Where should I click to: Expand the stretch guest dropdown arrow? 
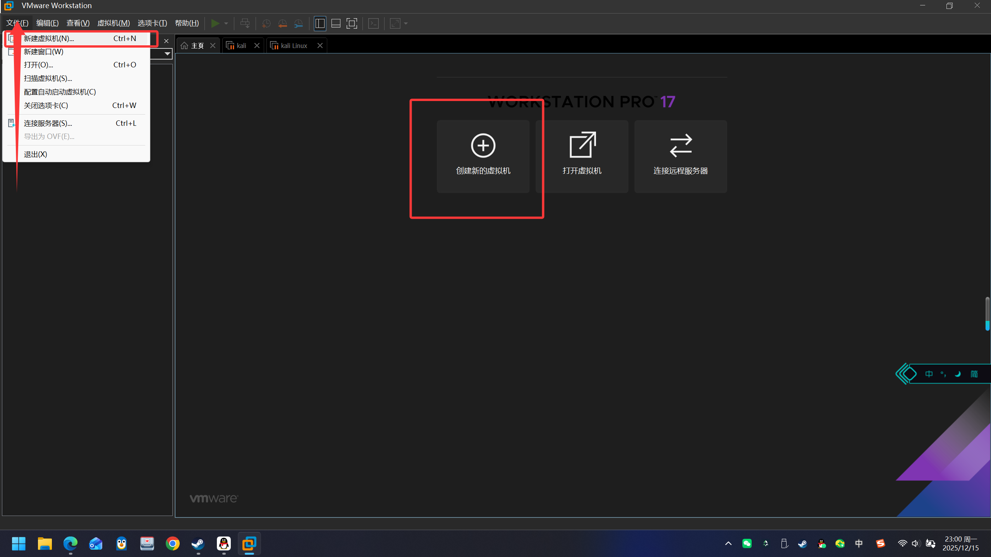406,24
